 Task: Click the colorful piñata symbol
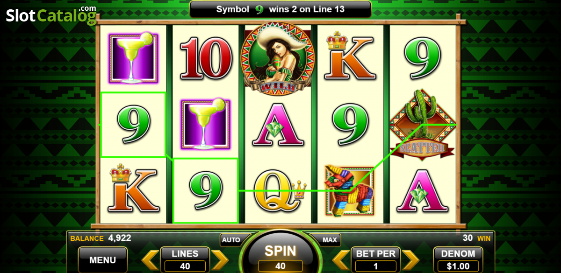(351, 190)
